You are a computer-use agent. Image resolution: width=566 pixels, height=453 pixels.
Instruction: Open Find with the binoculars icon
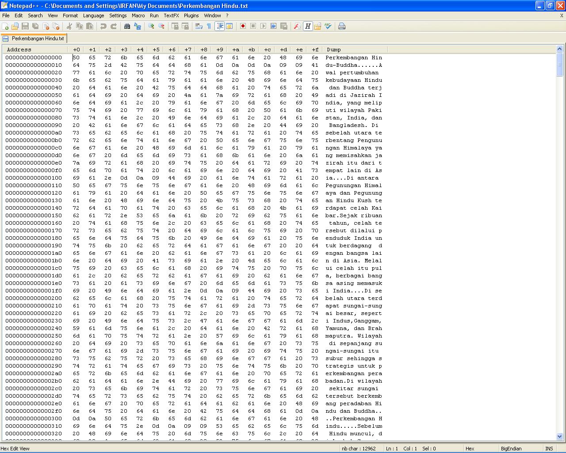coord(127,27)
